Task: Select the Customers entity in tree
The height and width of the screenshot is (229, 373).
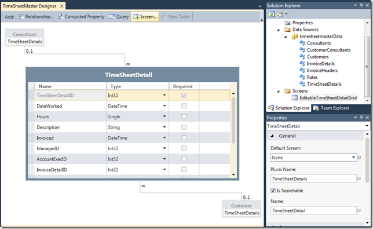Action: click(317, 57)
